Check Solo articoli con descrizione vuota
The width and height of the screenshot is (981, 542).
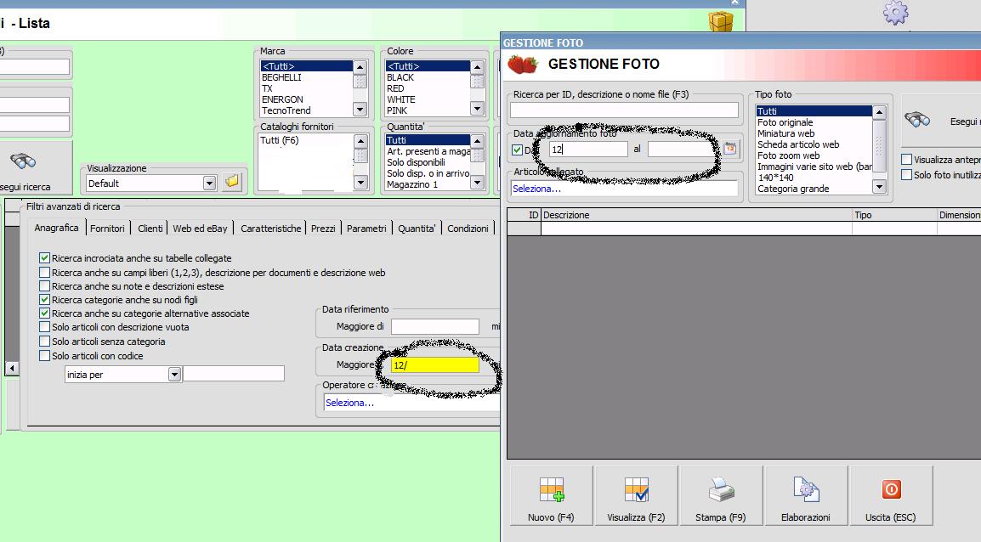(44, 326)
